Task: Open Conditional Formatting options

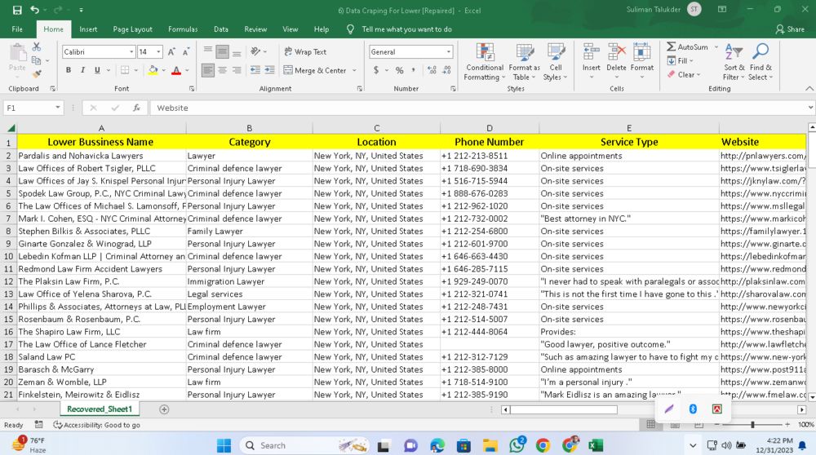Action: pos(484,62)
